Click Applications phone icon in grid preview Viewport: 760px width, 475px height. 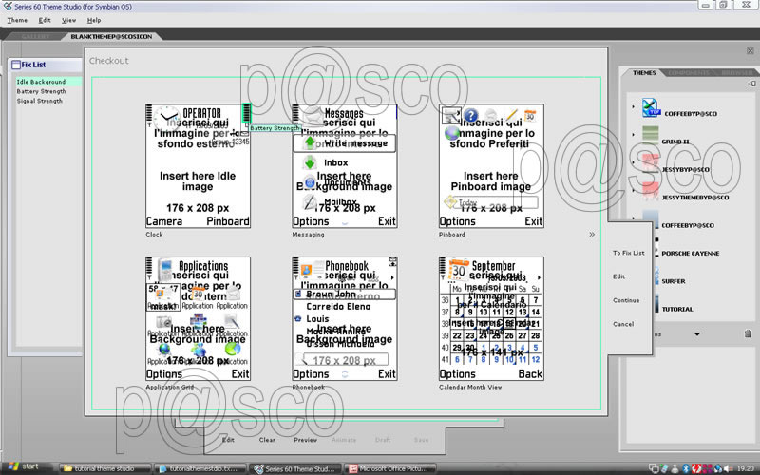165,269
